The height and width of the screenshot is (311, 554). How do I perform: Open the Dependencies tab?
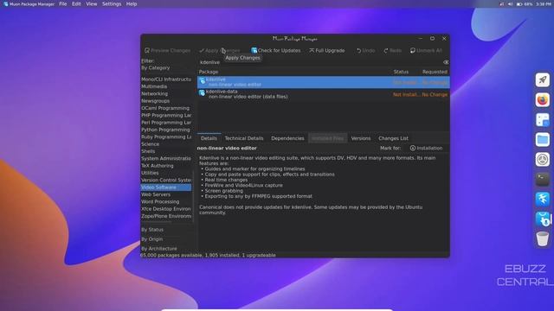tap(287, 138)
